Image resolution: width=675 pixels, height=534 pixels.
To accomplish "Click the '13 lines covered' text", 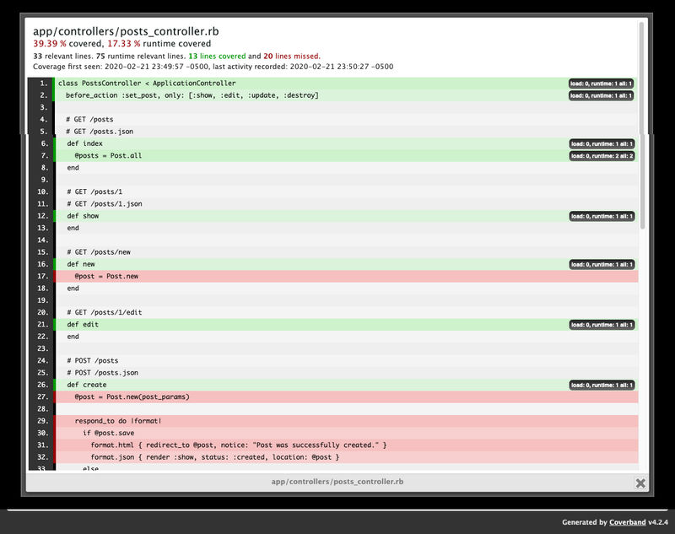I will coord(217,56).
